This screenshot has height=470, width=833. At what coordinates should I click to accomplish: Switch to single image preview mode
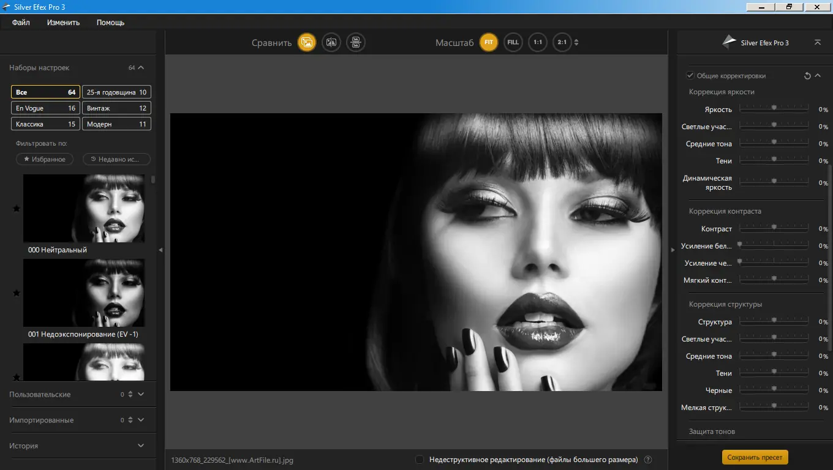307,42
